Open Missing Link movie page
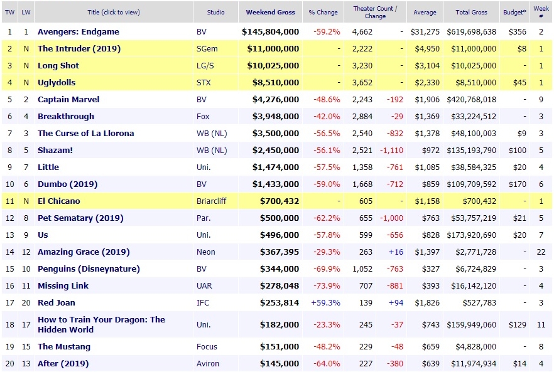This screenshot has width=554, height=372. pos(63,286)
